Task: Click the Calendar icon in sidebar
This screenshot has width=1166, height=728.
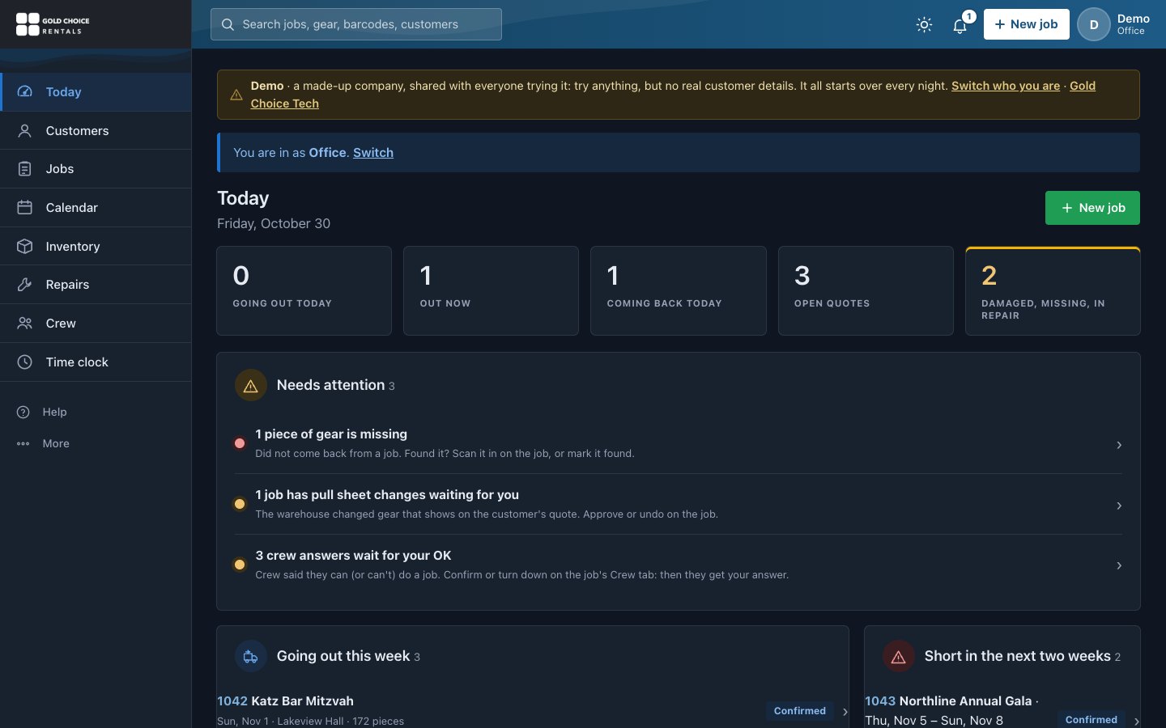Action: [25, 207]
